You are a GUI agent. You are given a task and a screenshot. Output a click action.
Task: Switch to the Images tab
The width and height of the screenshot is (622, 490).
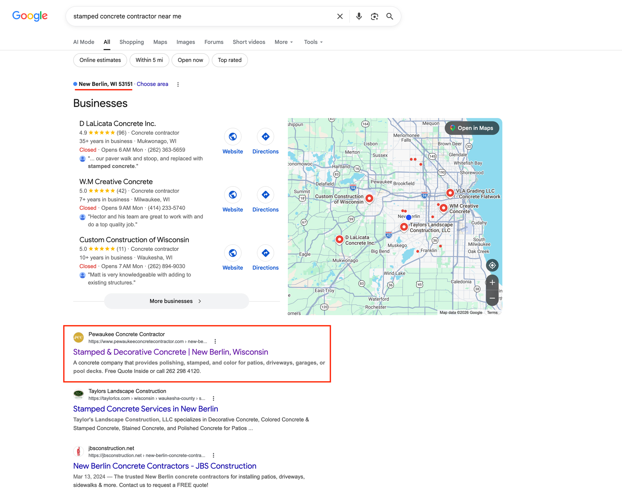point(186,42)
